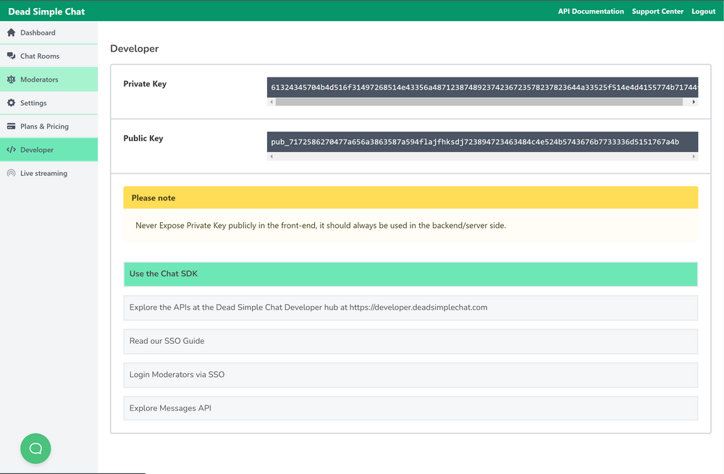Screen dimensions: 724x474
Task: Click the Chat Rooms speech bubbles icon
Action: (11, 56)
